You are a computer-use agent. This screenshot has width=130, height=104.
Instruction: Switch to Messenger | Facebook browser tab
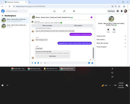pos(16,2)
